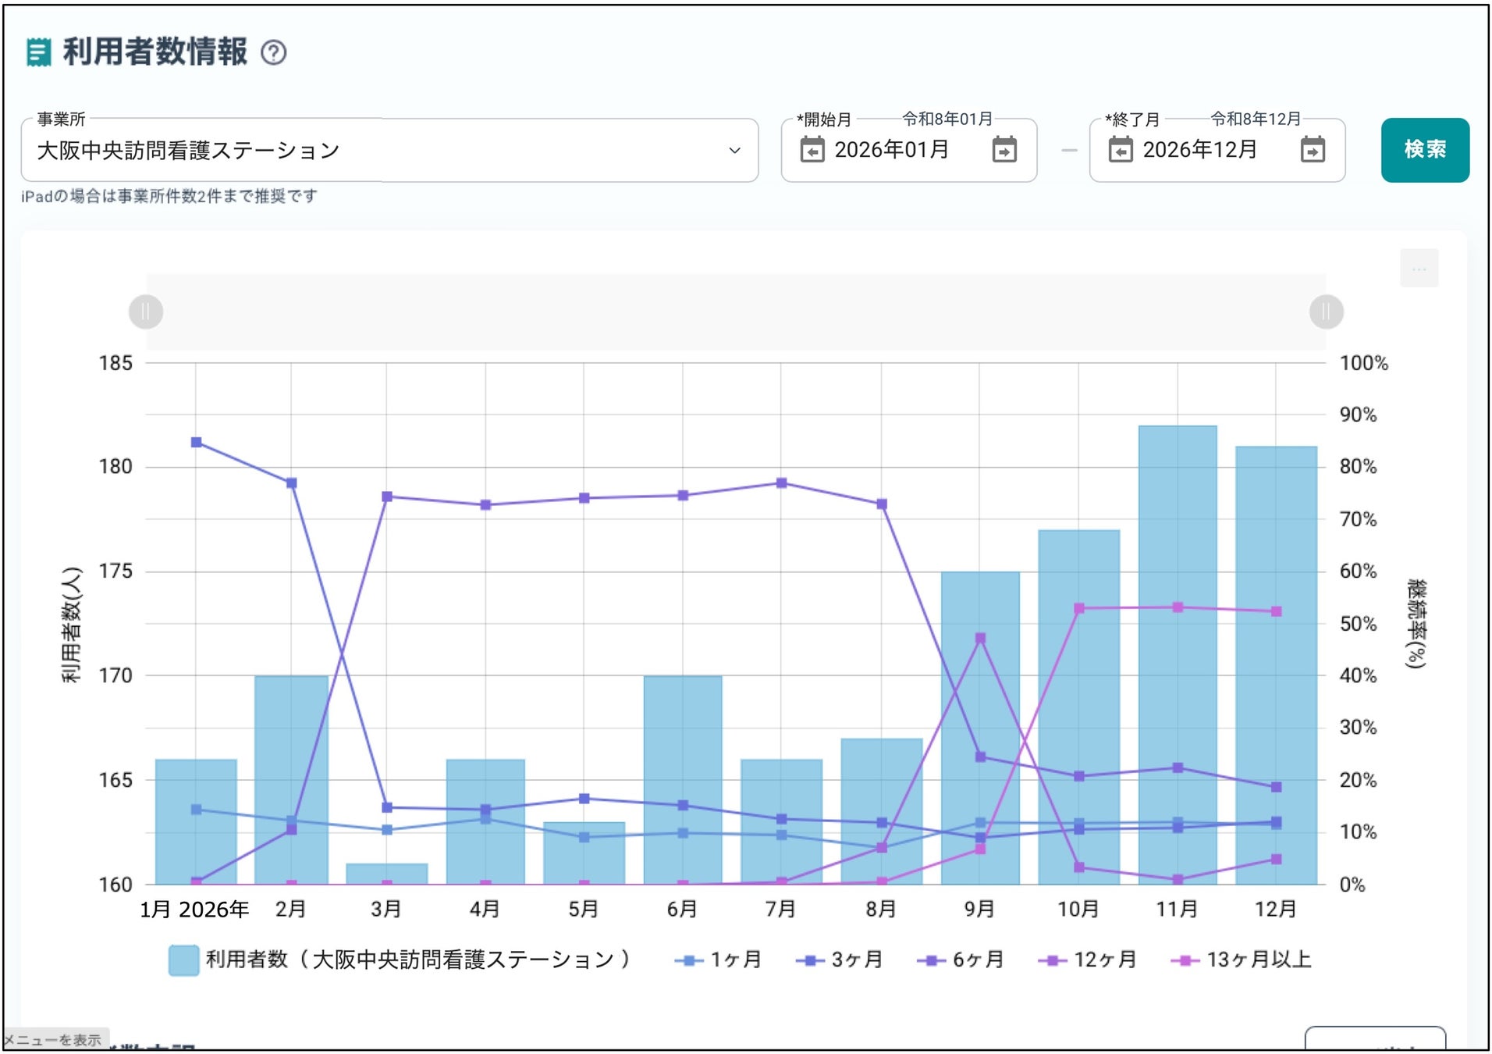Click next month icon in end month field
This screenshot has width=1492, height=1054.
pyautogui.click(x=1313, y=149)
